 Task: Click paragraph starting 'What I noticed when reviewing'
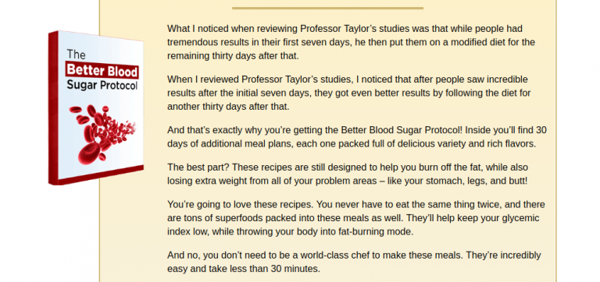click(x=351, y=42)
